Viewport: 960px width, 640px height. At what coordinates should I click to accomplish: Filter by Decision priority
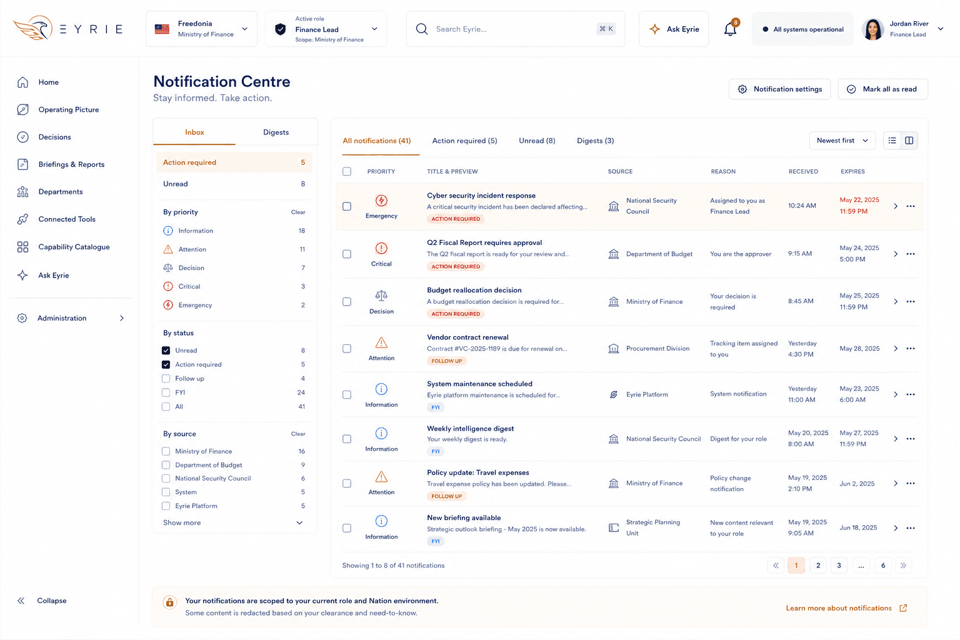[x=233, y=268]
